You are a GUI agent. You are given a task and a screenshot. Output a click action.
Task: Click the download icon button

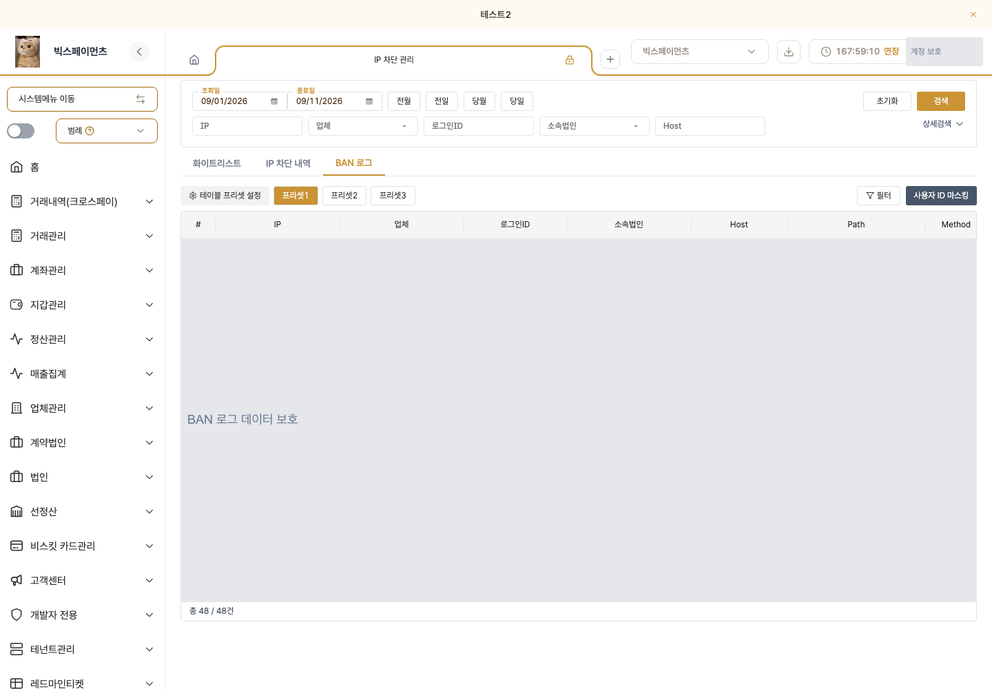click(789, 52)
